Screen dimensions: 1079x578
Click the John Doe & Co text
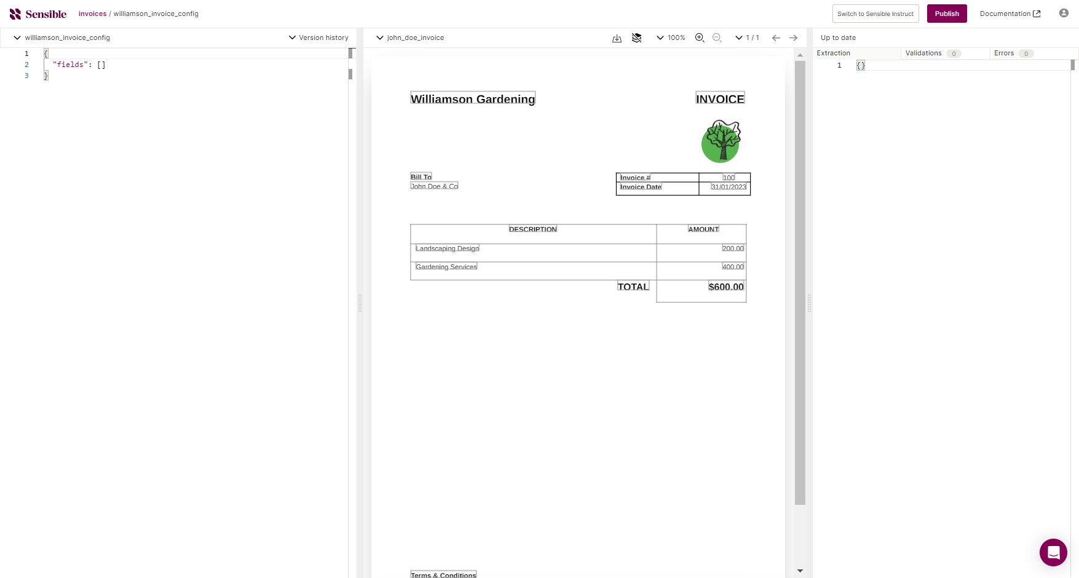coord(434,186)
